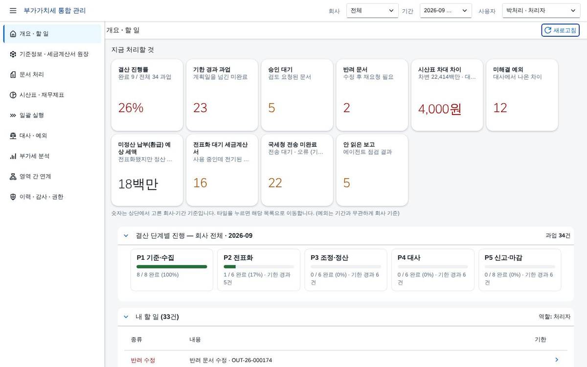
Task: Click the 부가가치세 통합 관리 title
Action: click(x=54, y=10)
